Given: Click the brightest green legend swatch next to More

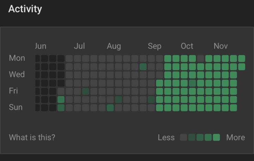Looking at the screenshot, I should 216,137.
